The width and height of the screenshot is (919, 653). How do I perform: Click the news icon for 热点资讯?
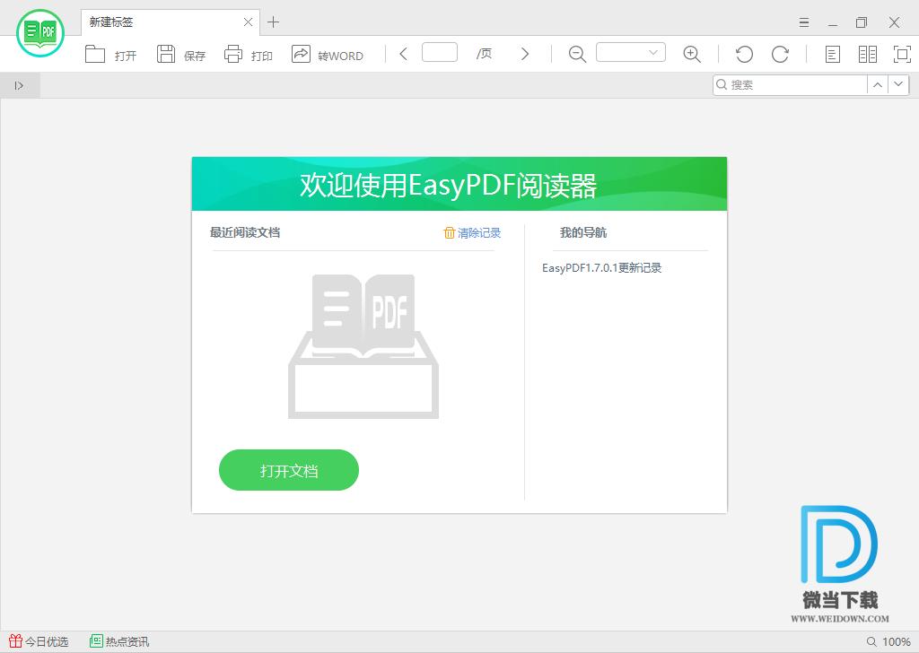[96, 641]
